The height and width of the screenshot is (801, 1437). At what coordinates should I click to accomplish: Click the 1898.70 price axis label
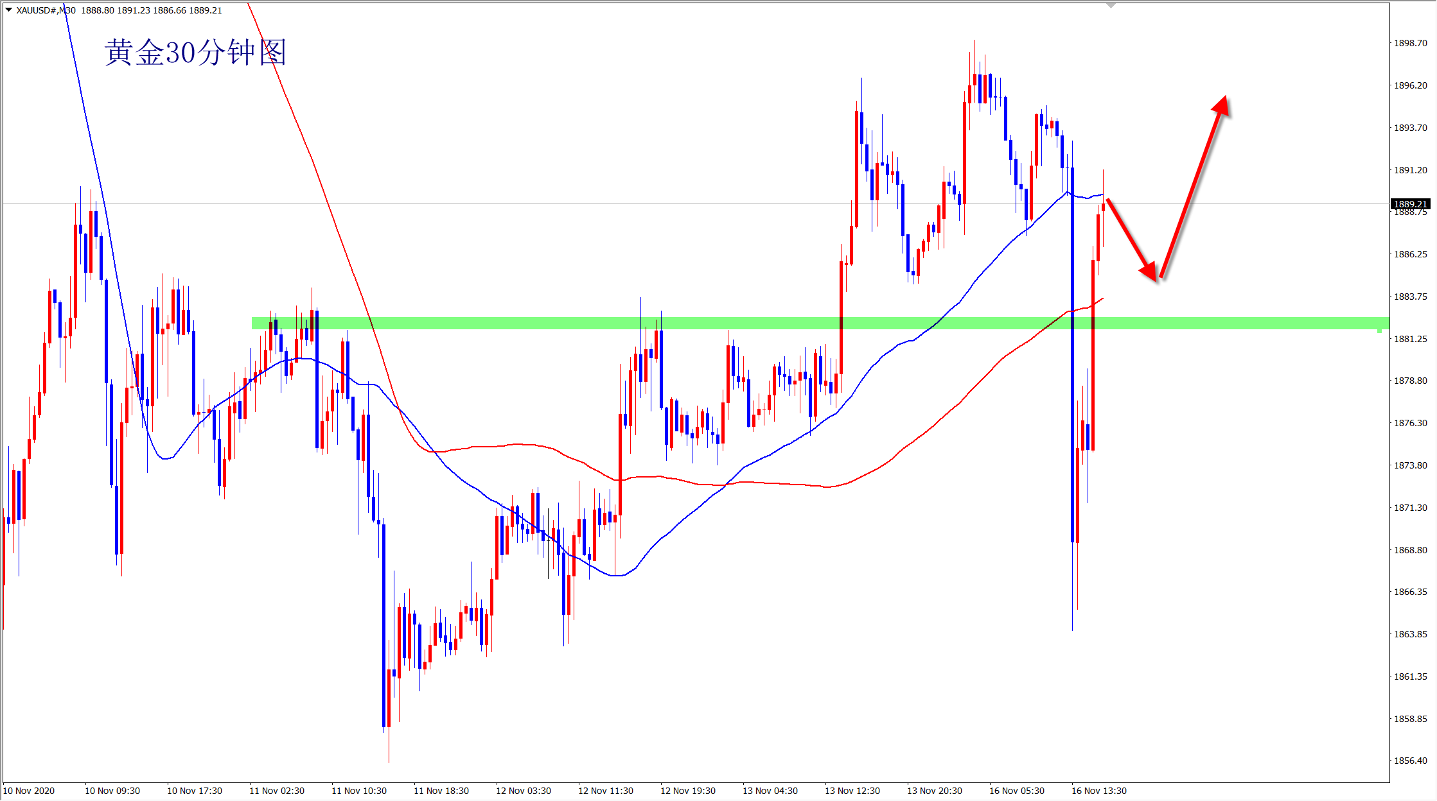[1410, 43]
